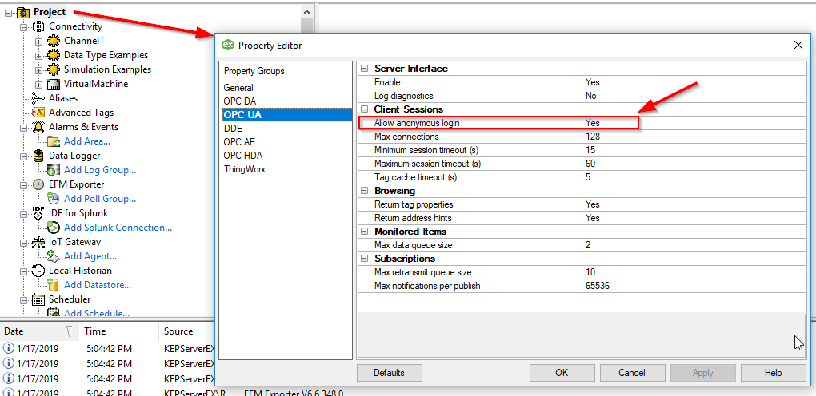Click the Add Splunk Connection icon

54,228
